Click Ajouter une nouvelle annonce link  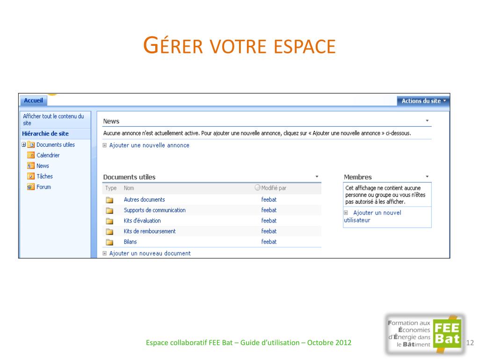click(149, 145)
